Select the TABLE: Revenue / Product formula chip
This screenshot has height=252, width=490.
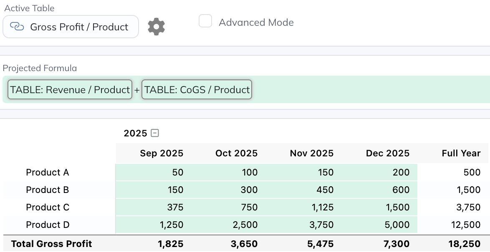[70, 90]
